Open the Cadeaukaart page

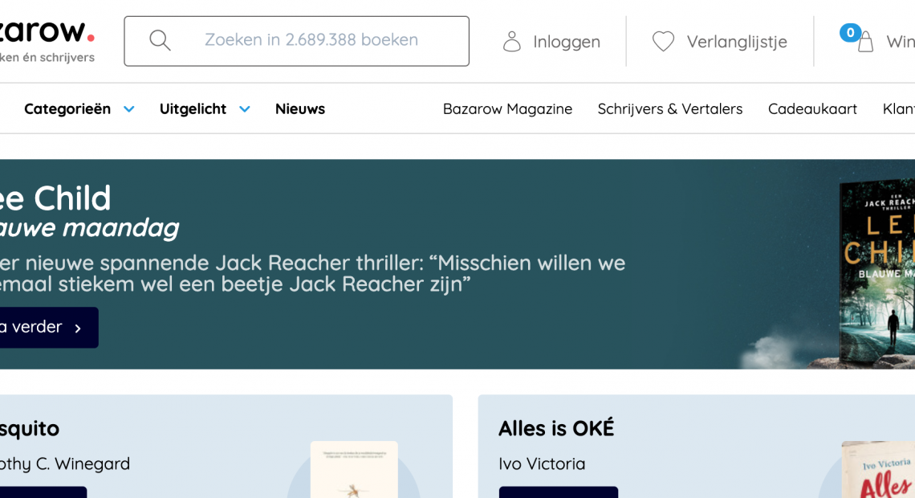[x=812, y=108]
